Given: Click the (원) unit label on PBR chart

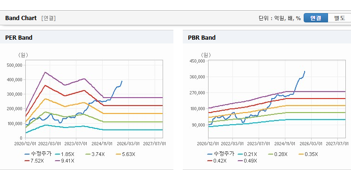Looking at the screenshot, I should pos(206,55).
